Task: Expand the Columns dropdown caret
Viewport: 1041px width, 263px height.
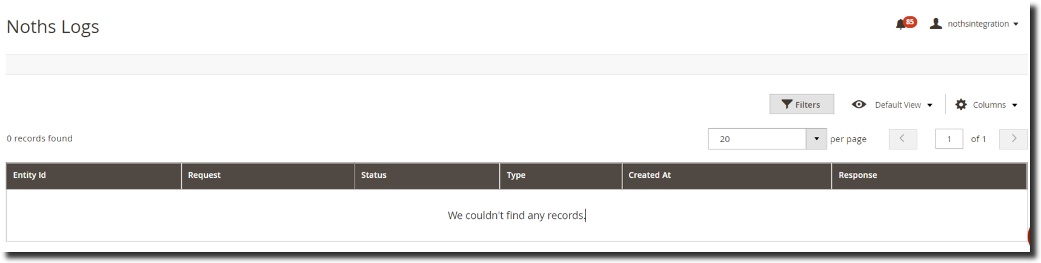Action: tap(1015, 105)
